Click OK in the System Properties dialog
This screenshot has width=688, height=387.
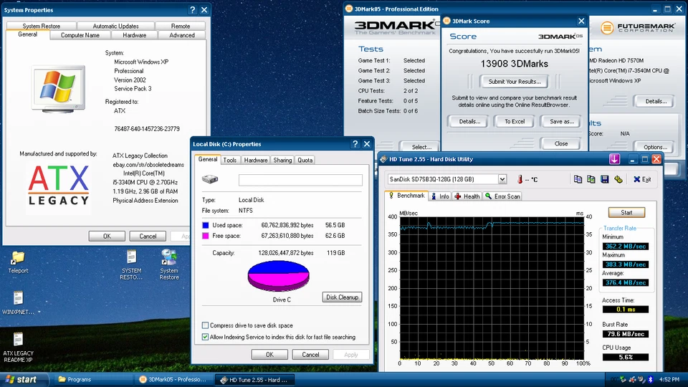[x=107, y=236]
